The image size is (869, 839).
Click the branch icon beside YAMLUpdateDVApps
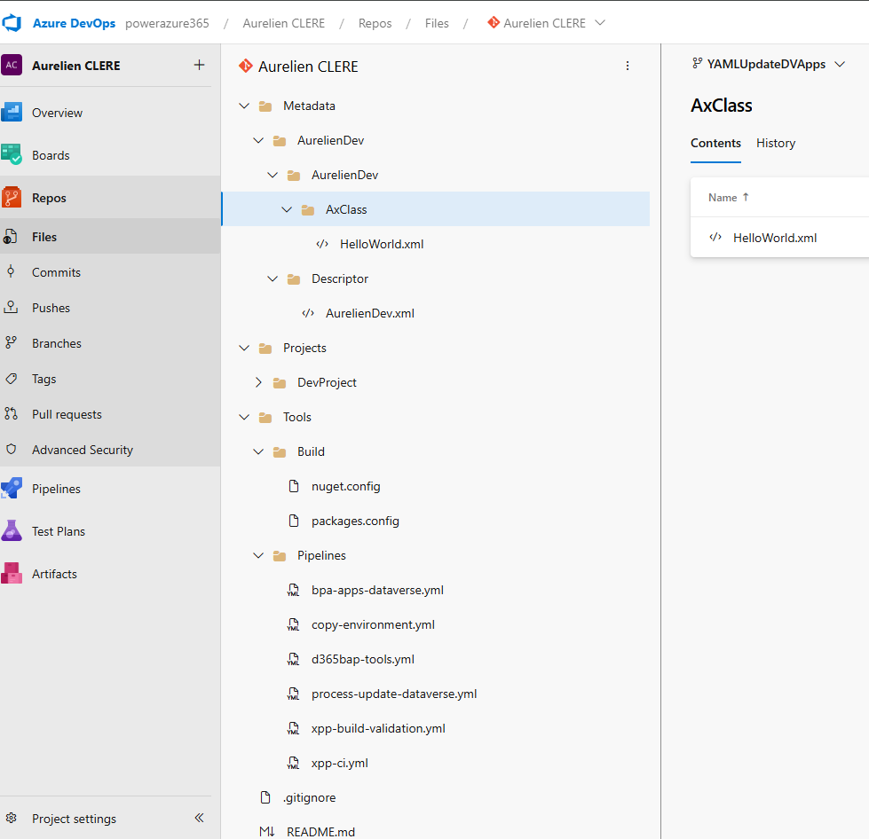697,64
